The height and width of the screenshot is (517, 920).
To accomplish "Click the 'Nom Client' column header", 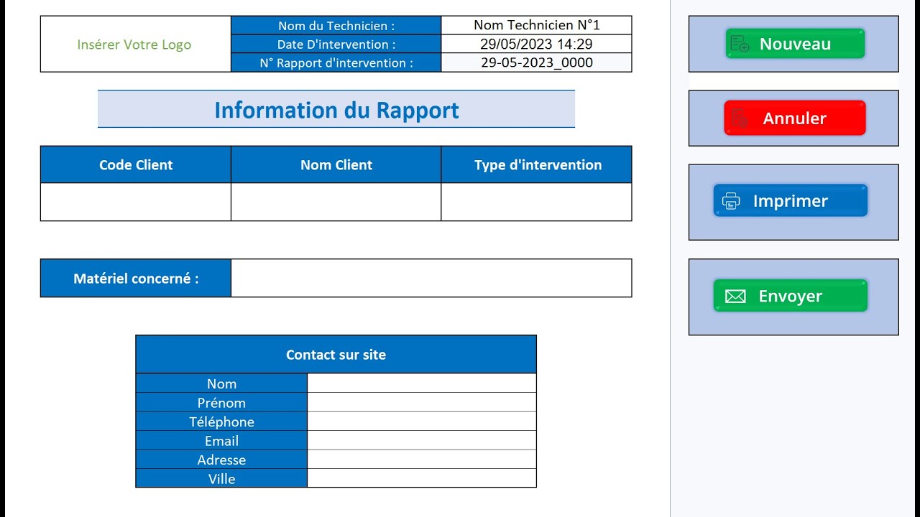I will coord(336,164).
